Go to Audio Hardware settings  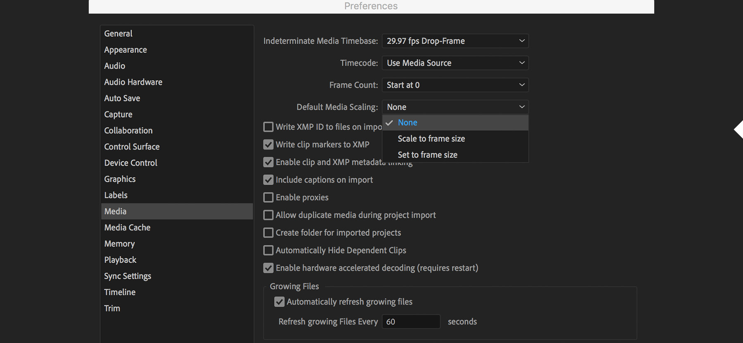[133, 82]
